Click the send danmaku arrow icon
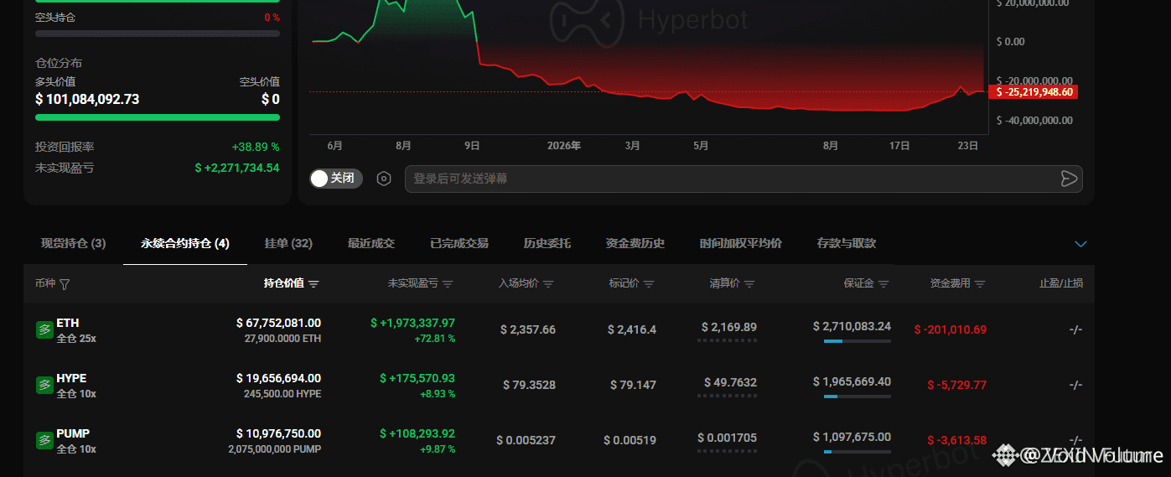Viewport: 1171px width, 477px height. pyautogui.click(x=1069, y=179)
